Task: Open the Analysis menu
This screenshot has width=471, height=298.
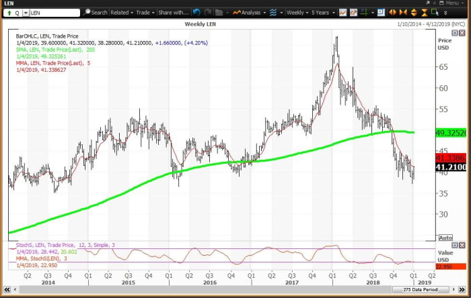Action: 252,12
